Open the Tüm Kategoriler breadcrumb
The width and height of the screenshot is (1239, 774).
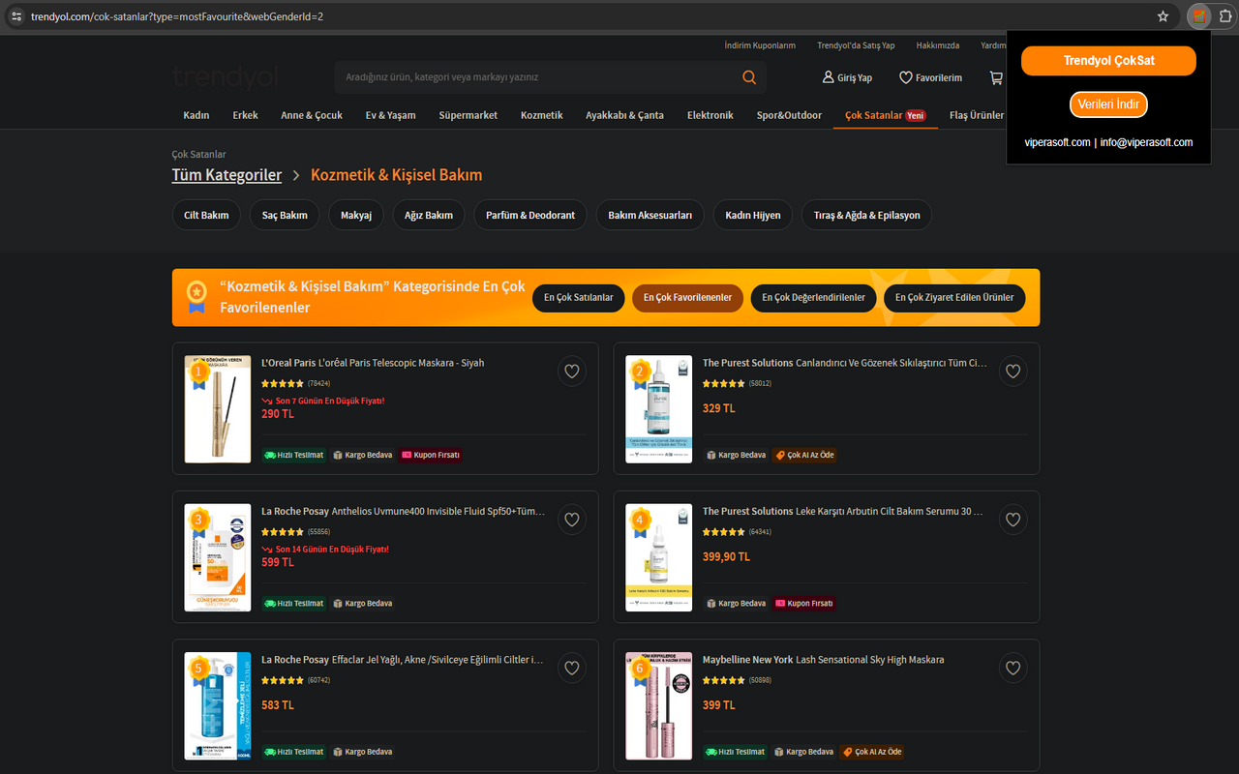pyautogui.click(x=227, y=174)
